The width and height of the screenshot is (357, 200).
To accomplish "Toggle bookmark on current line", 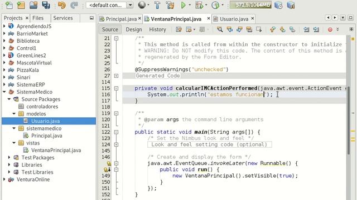I will pos(292,29).
